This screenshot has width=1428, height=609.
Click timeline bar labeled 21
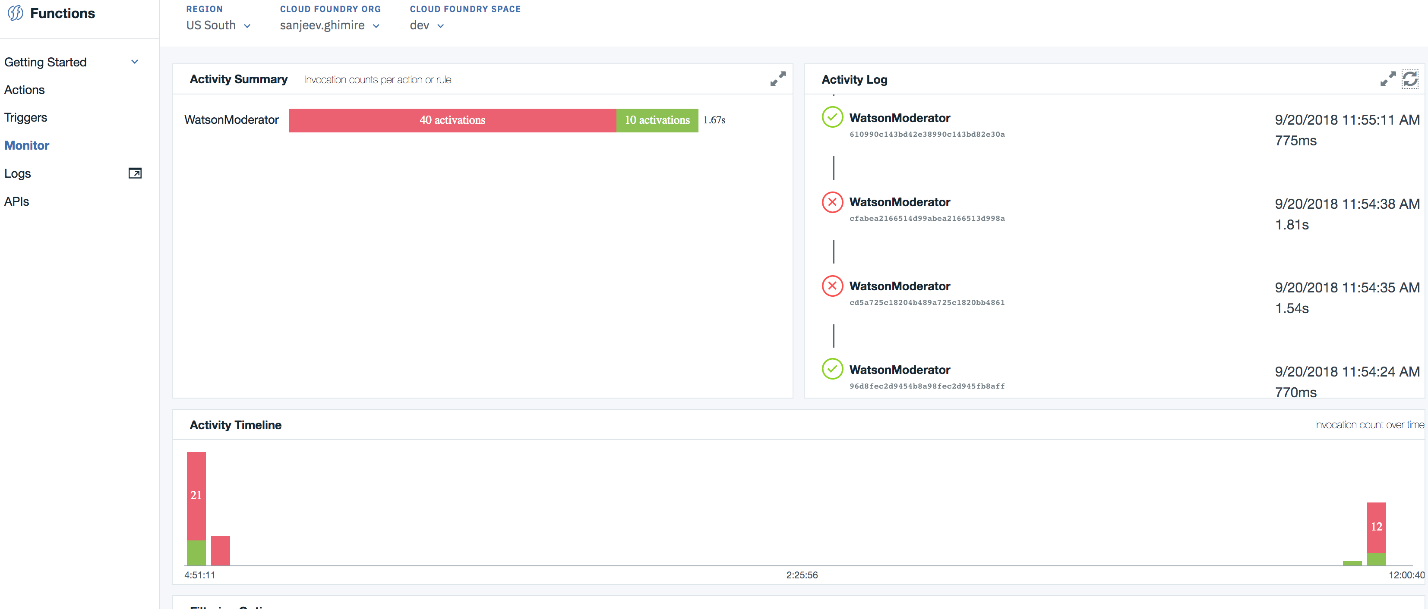coord(196,496)
